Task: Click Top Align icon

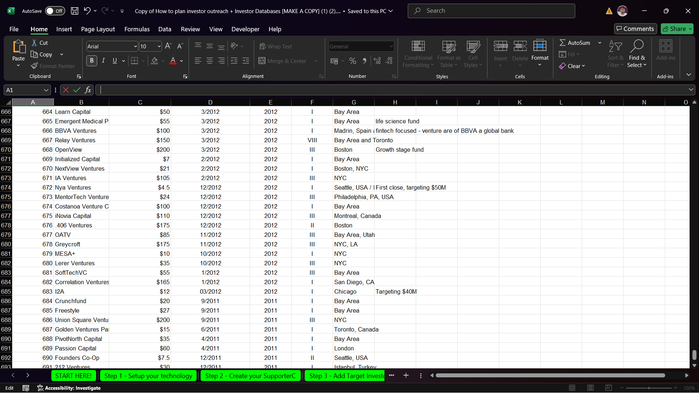Action: (x=198, y=46)
